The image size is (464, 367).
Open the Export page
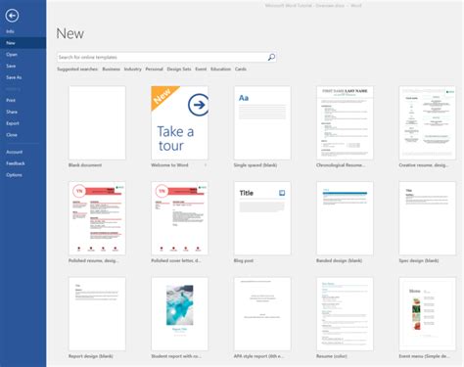[x=13, y=123]
